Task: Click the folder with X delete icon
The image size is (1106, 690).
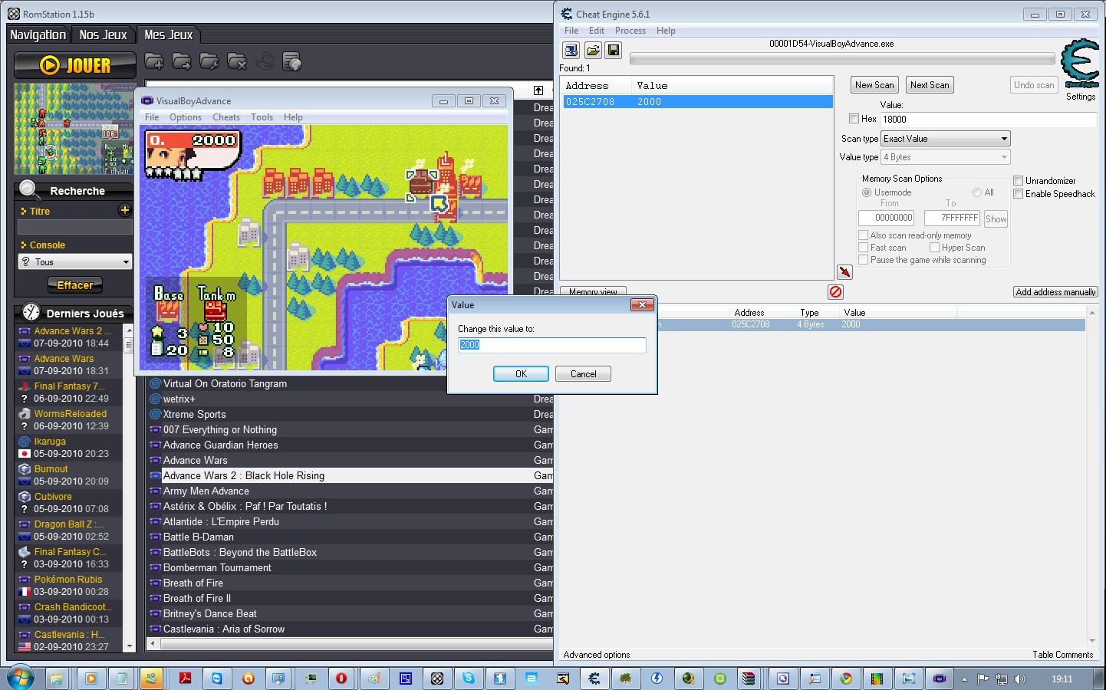Action: tap(237, 61)
